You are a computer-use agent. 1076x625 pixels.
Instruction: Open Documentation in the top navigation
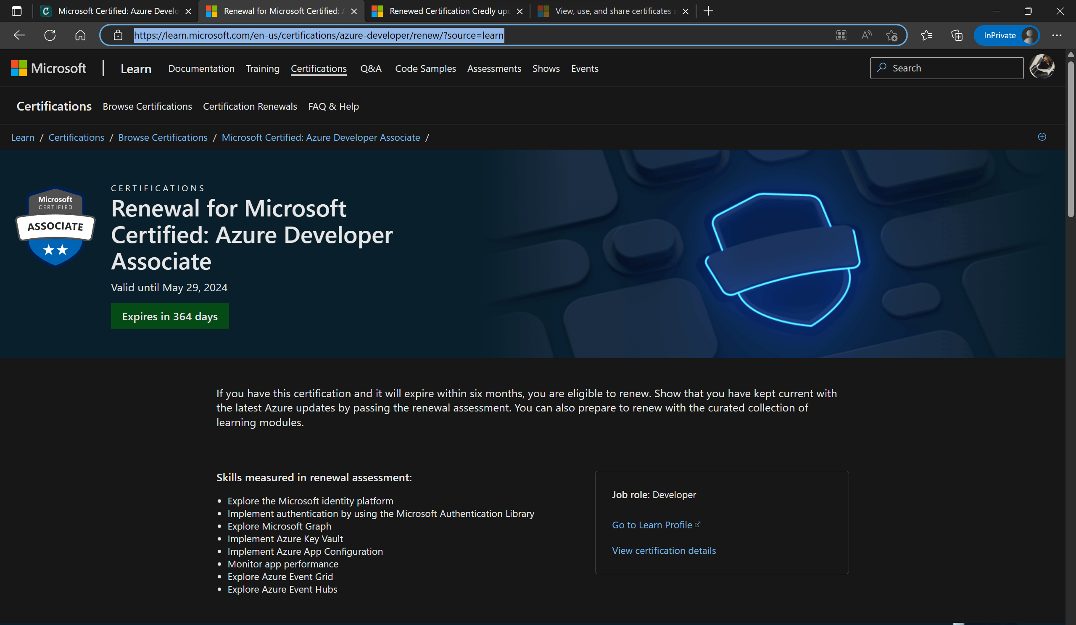(x=201, y=69)
